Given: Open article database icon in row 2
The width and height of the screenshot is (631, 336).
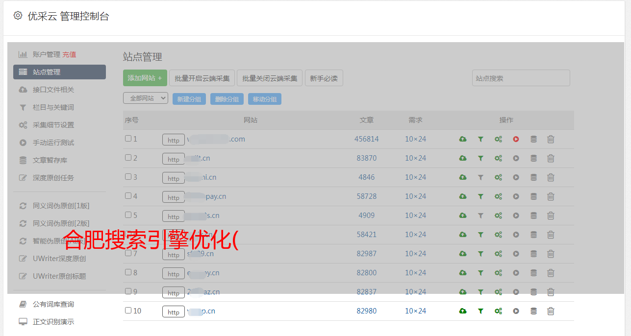Looking at the screenshot, I should pyautogui.click(x=533, y=158).
